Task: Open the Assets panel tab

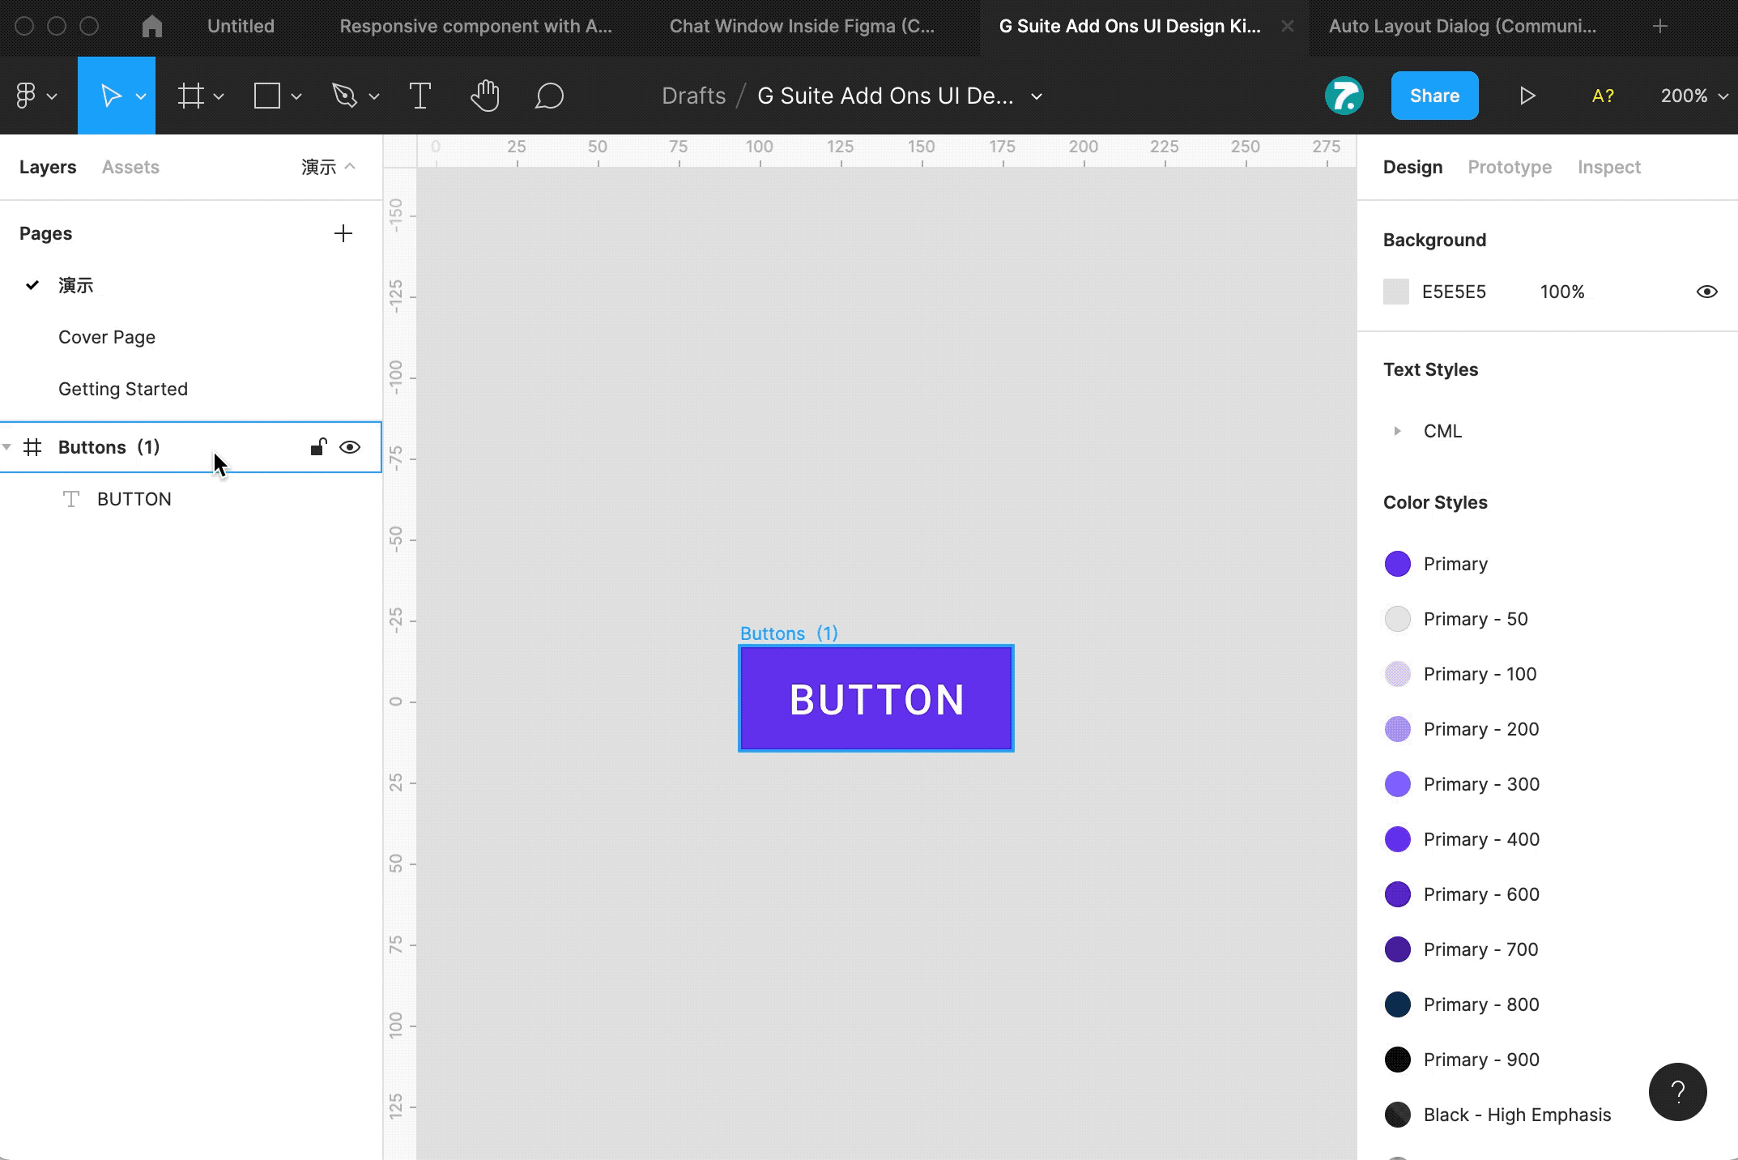Action: click(130, 167)
